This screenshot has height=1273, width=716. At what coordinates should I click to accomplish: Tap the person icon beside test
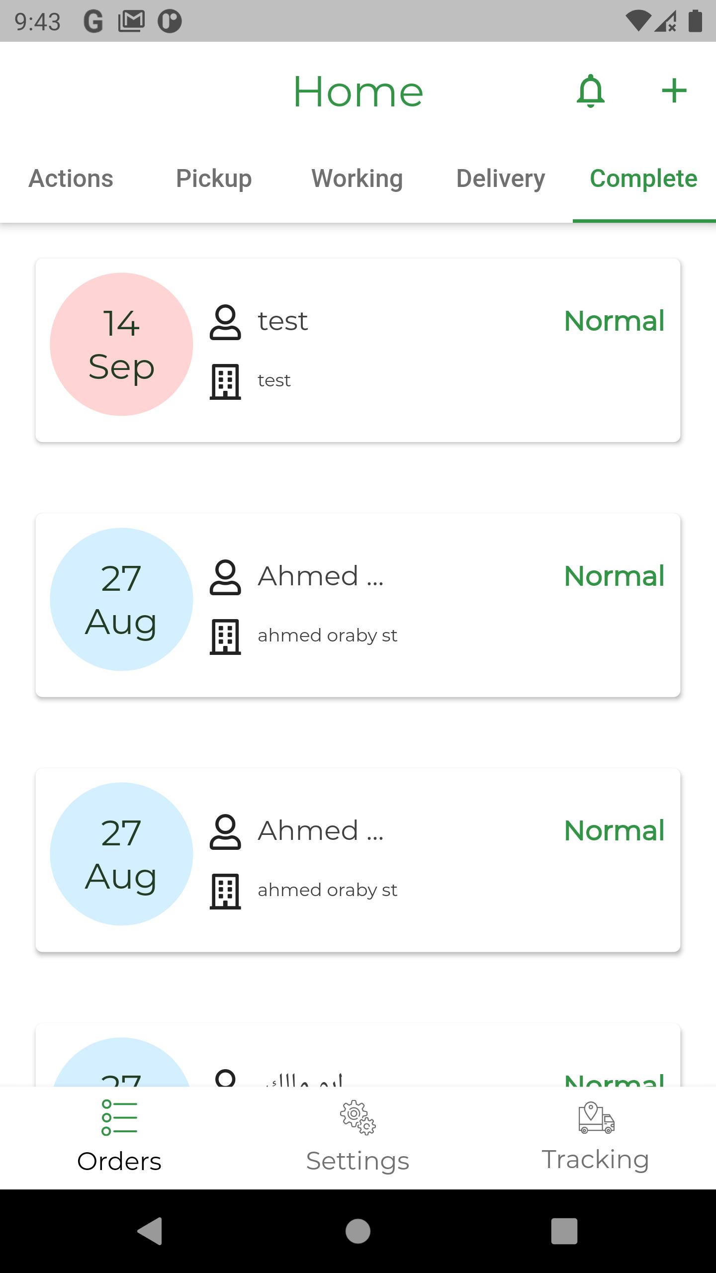point(225,322)
